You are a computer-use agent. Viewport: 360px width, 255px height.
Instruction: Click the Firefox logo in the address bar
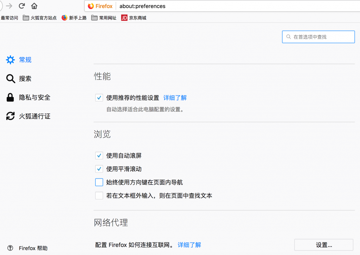[x=91, y=6]
